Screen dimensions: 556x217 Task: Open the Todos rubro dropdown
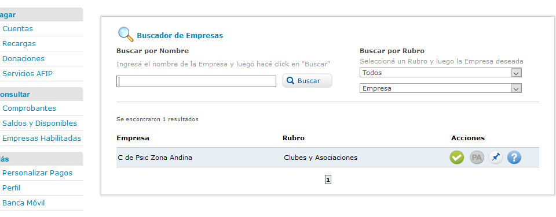click(440, 73)
